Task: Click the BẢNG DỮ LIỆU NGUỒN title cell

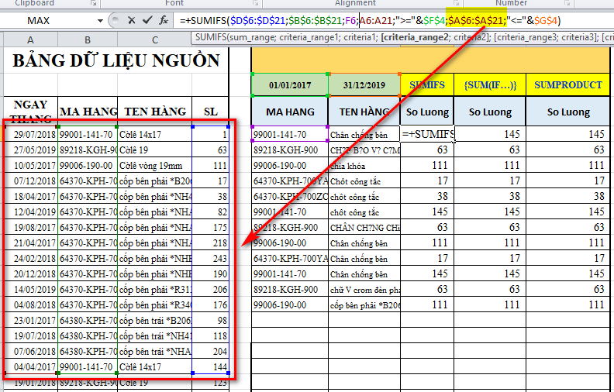Action: (116, 60)
